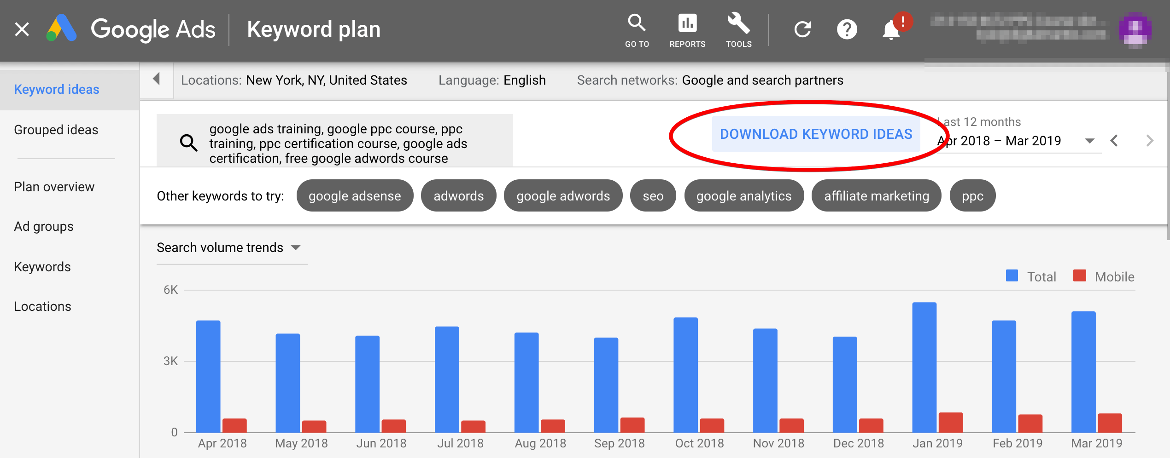Click the Oct 2018 Total bar
1170x458 pixels.
click(x=685, y=375)
